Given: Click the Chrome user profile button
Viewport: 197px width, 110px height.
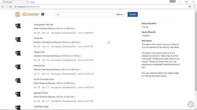Looking at the screenshot, I should point(172,1).
